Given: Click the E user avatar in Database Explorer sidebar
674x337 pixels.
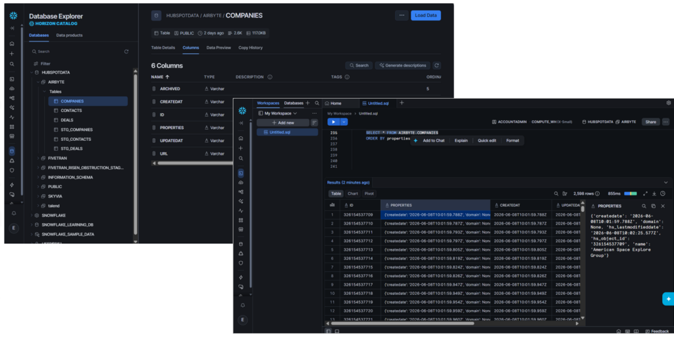Looking at the screenshot, I should (x=13, y=228).
